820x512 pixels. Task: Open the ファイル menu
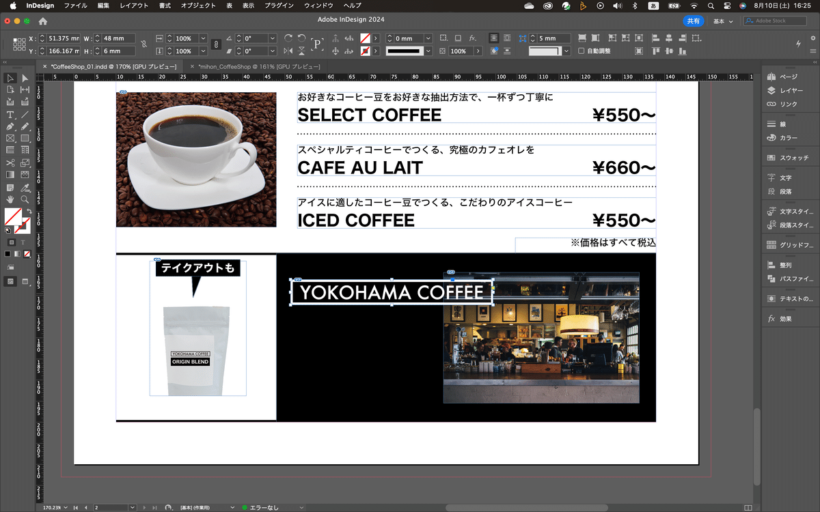click(75, 5)
